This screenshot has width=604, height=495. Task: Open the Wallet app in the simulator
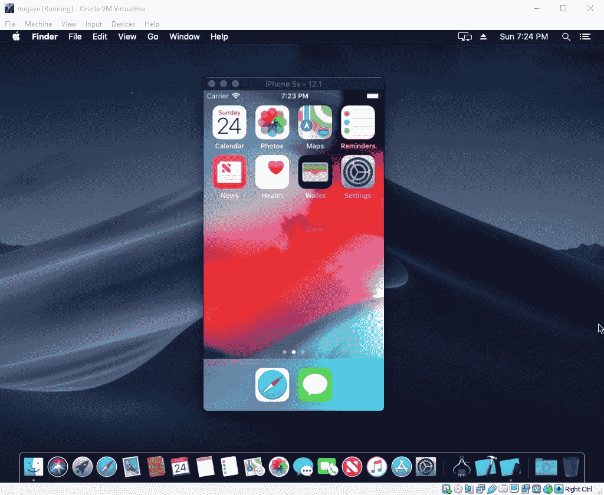(315, 172)
